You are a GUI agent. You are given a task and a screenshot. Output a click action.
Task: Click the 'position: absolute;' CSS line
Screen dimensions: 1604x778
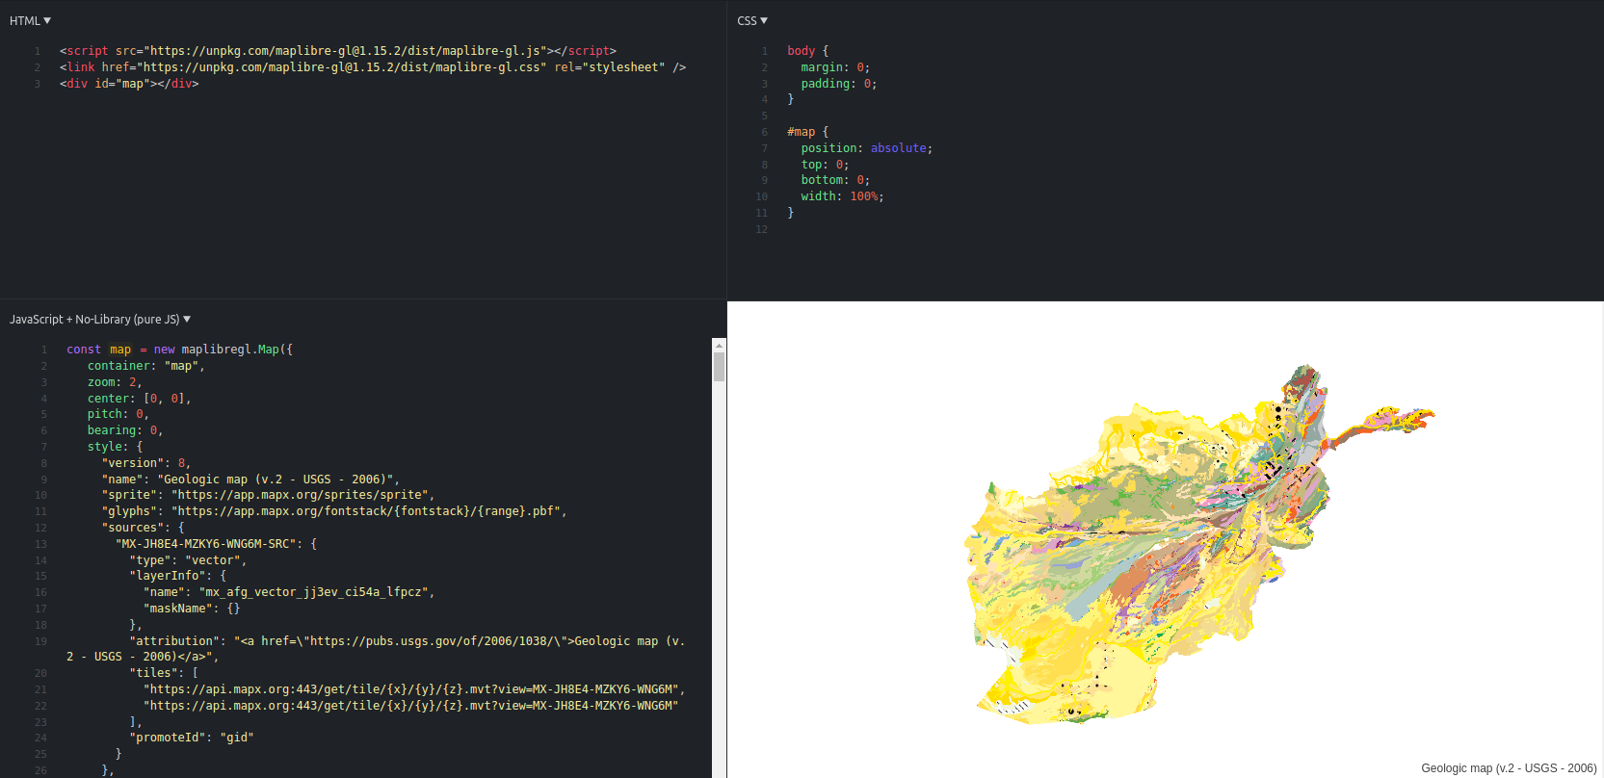click(x=867, y=148)
